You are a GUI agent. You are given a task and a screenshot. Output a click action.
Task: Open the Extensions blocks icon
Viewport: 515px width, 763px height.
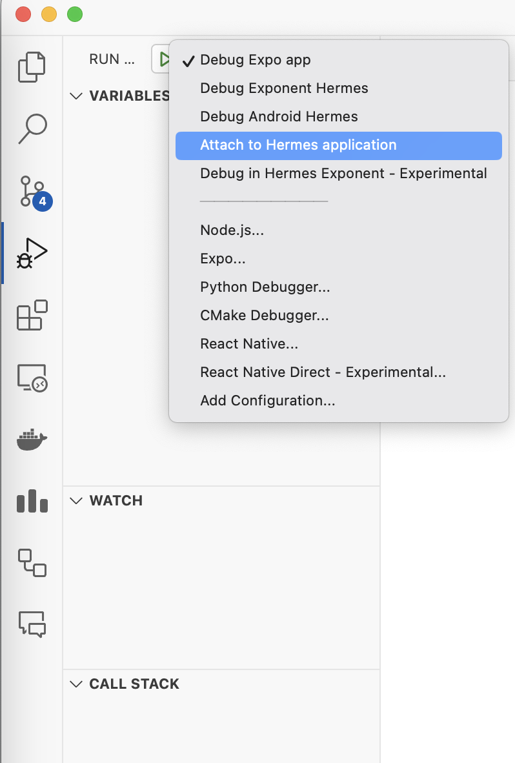coord(32,315)
